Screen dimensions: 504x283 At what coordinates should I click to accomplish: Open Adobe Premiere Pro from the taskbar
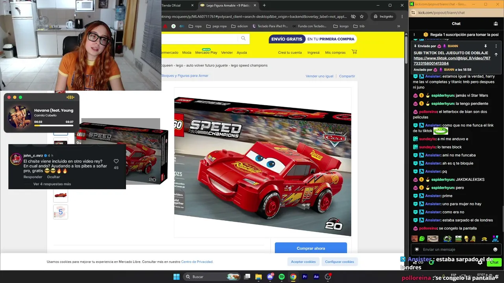click(304, 277)
